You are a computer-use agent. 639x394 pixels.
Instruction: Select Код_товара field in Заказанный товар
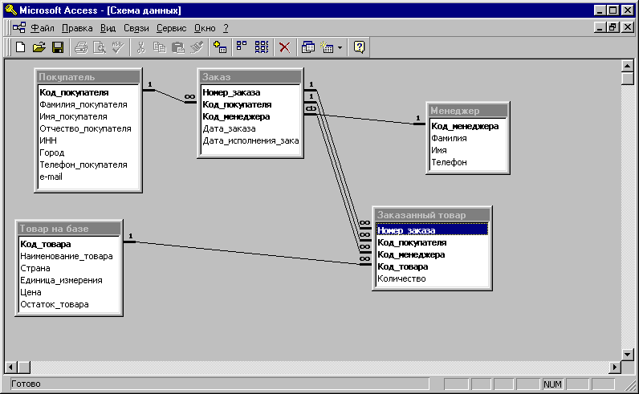coord(432,266)
